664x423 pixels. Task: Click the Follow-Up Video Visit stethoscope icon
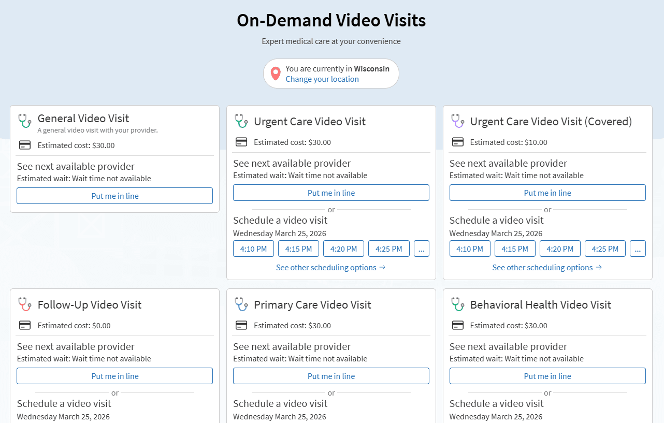tap(24, 304)
